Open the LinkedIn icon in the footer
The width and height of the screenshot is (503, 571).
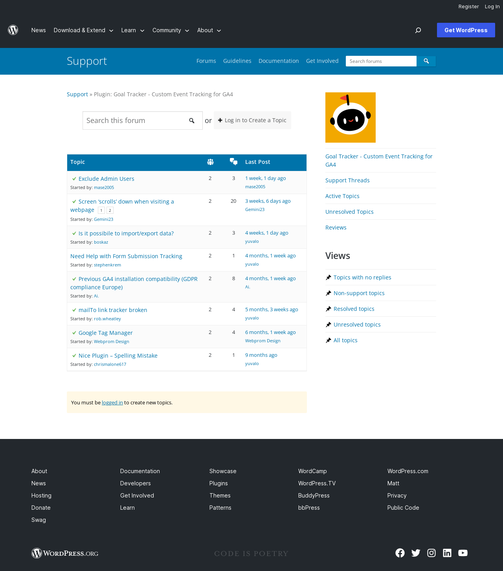[x=447, y=553]
